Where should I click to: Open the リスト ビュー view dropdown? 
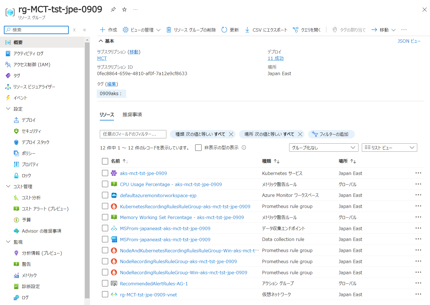(x=389, y=148)
